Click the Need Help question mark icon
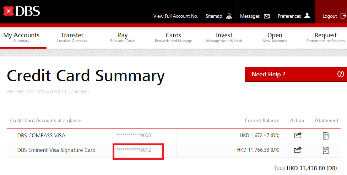This screenshot has width=347, height=175. click(x=341, y=74)
